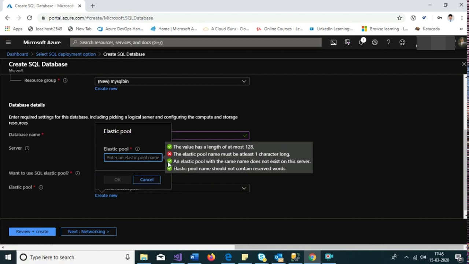Screen dimensions: 469x264
Task: Click the info icon beside Server label
Action: click(27, 148)
